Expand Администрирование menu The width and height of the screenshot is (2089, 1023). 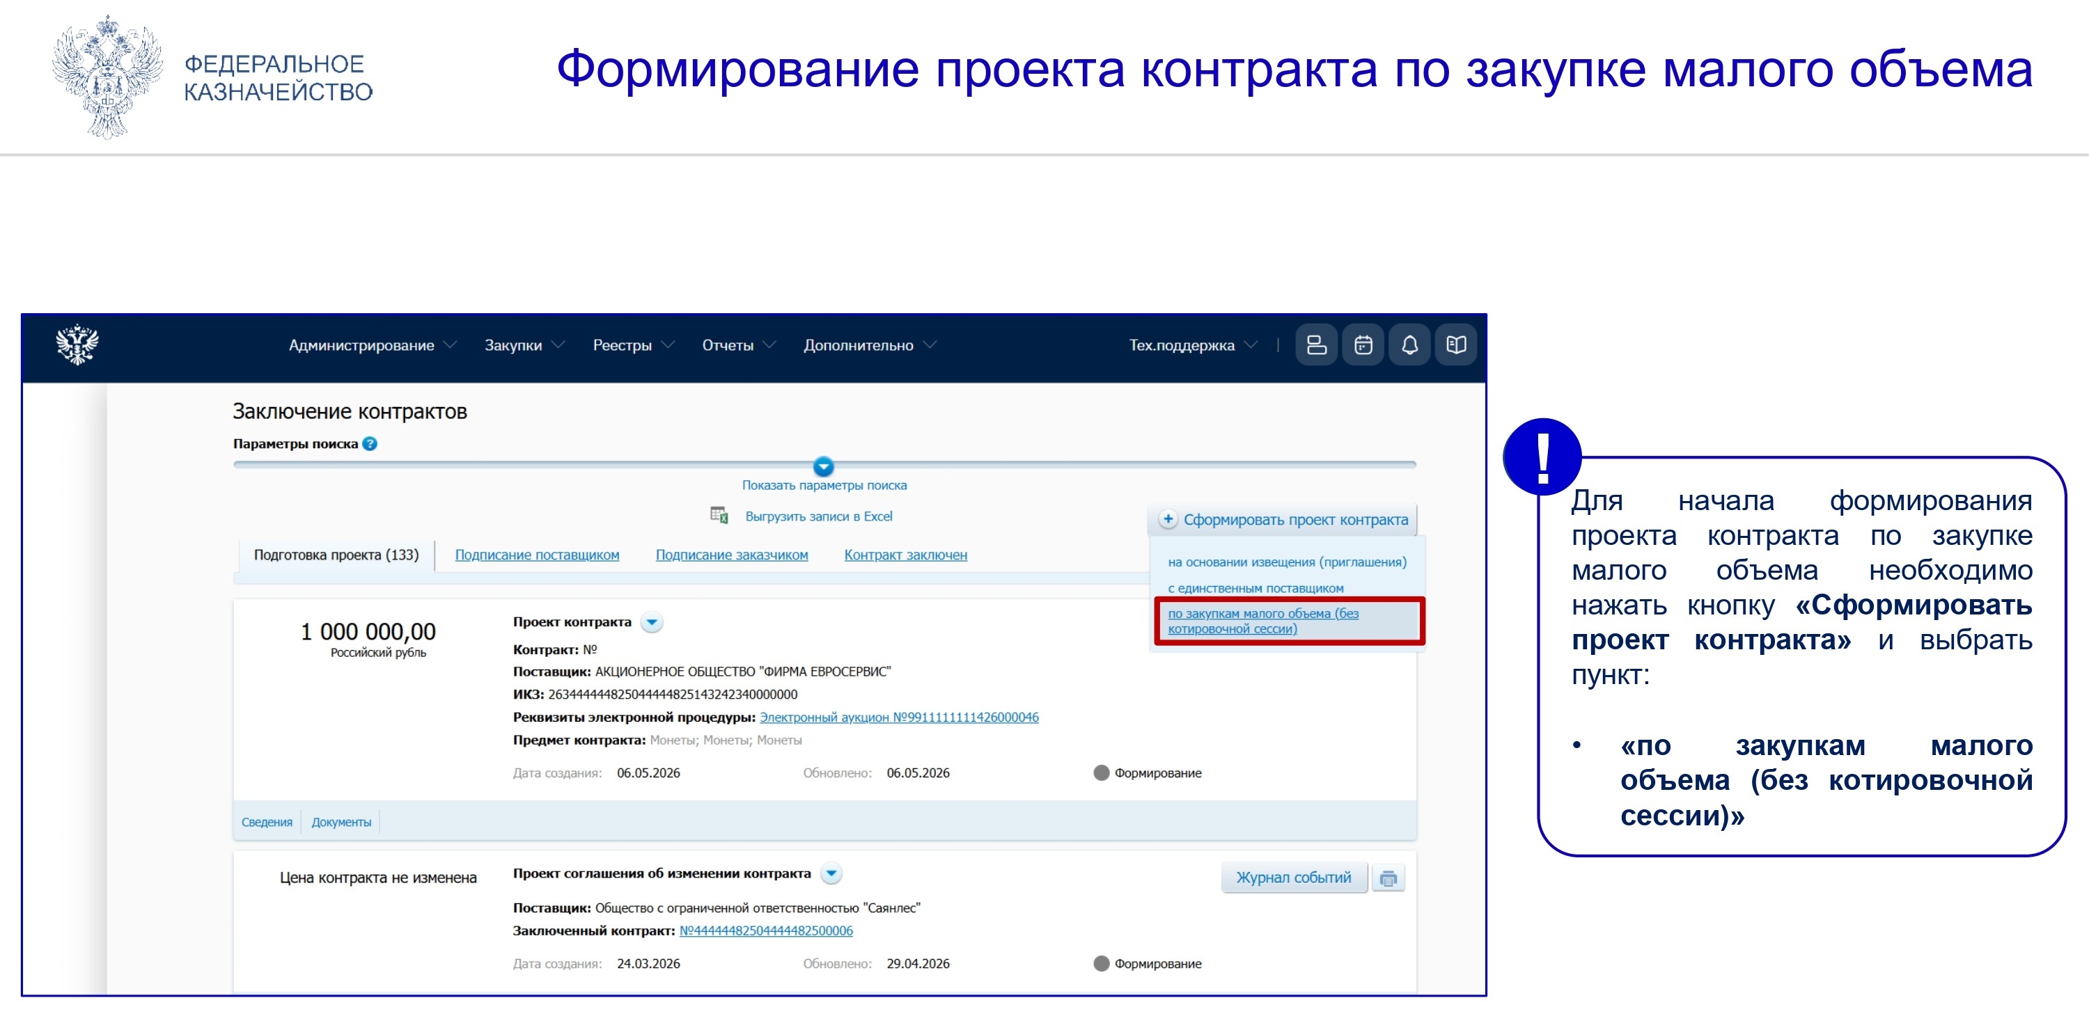point(373,345)
